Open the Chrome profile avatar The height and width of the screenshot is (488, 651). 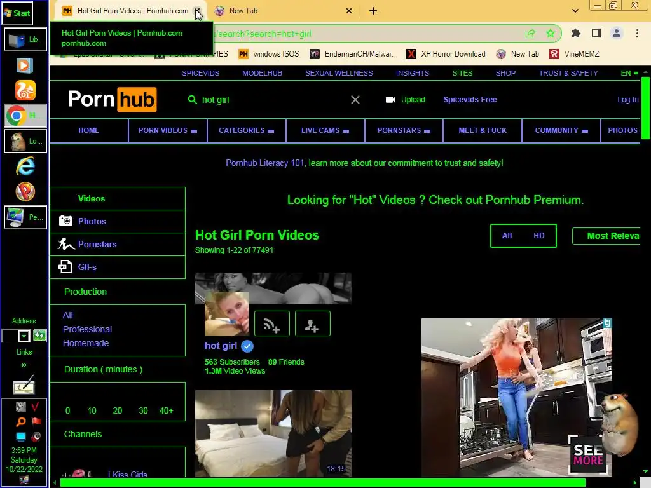pyautogui.click(x=617, y=33)
